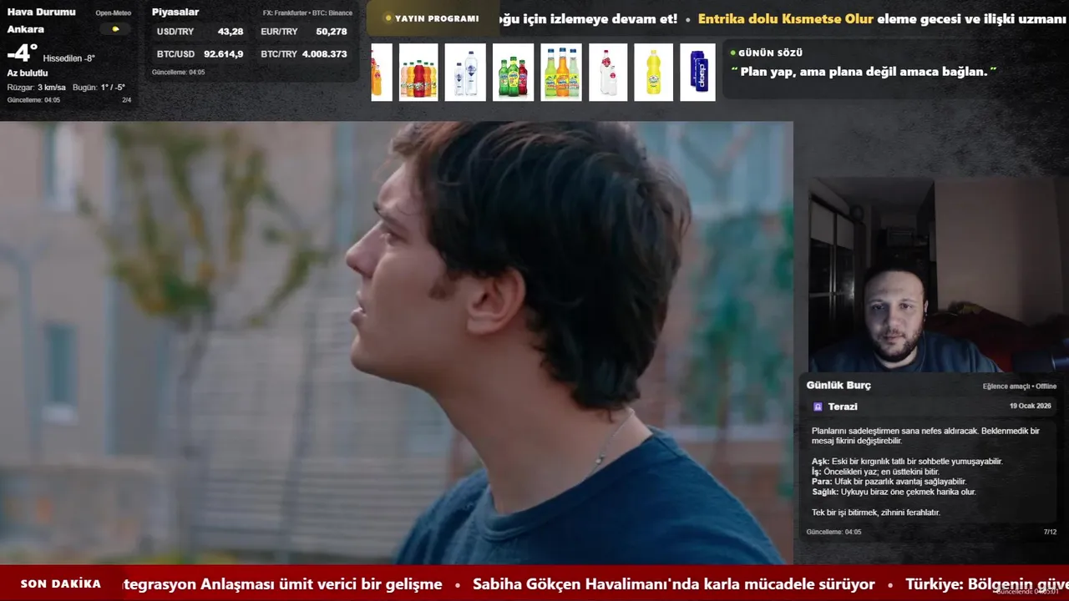Click the Piyasalar panel title
The height and width of the screenshot is (601, 1069).
175,13
